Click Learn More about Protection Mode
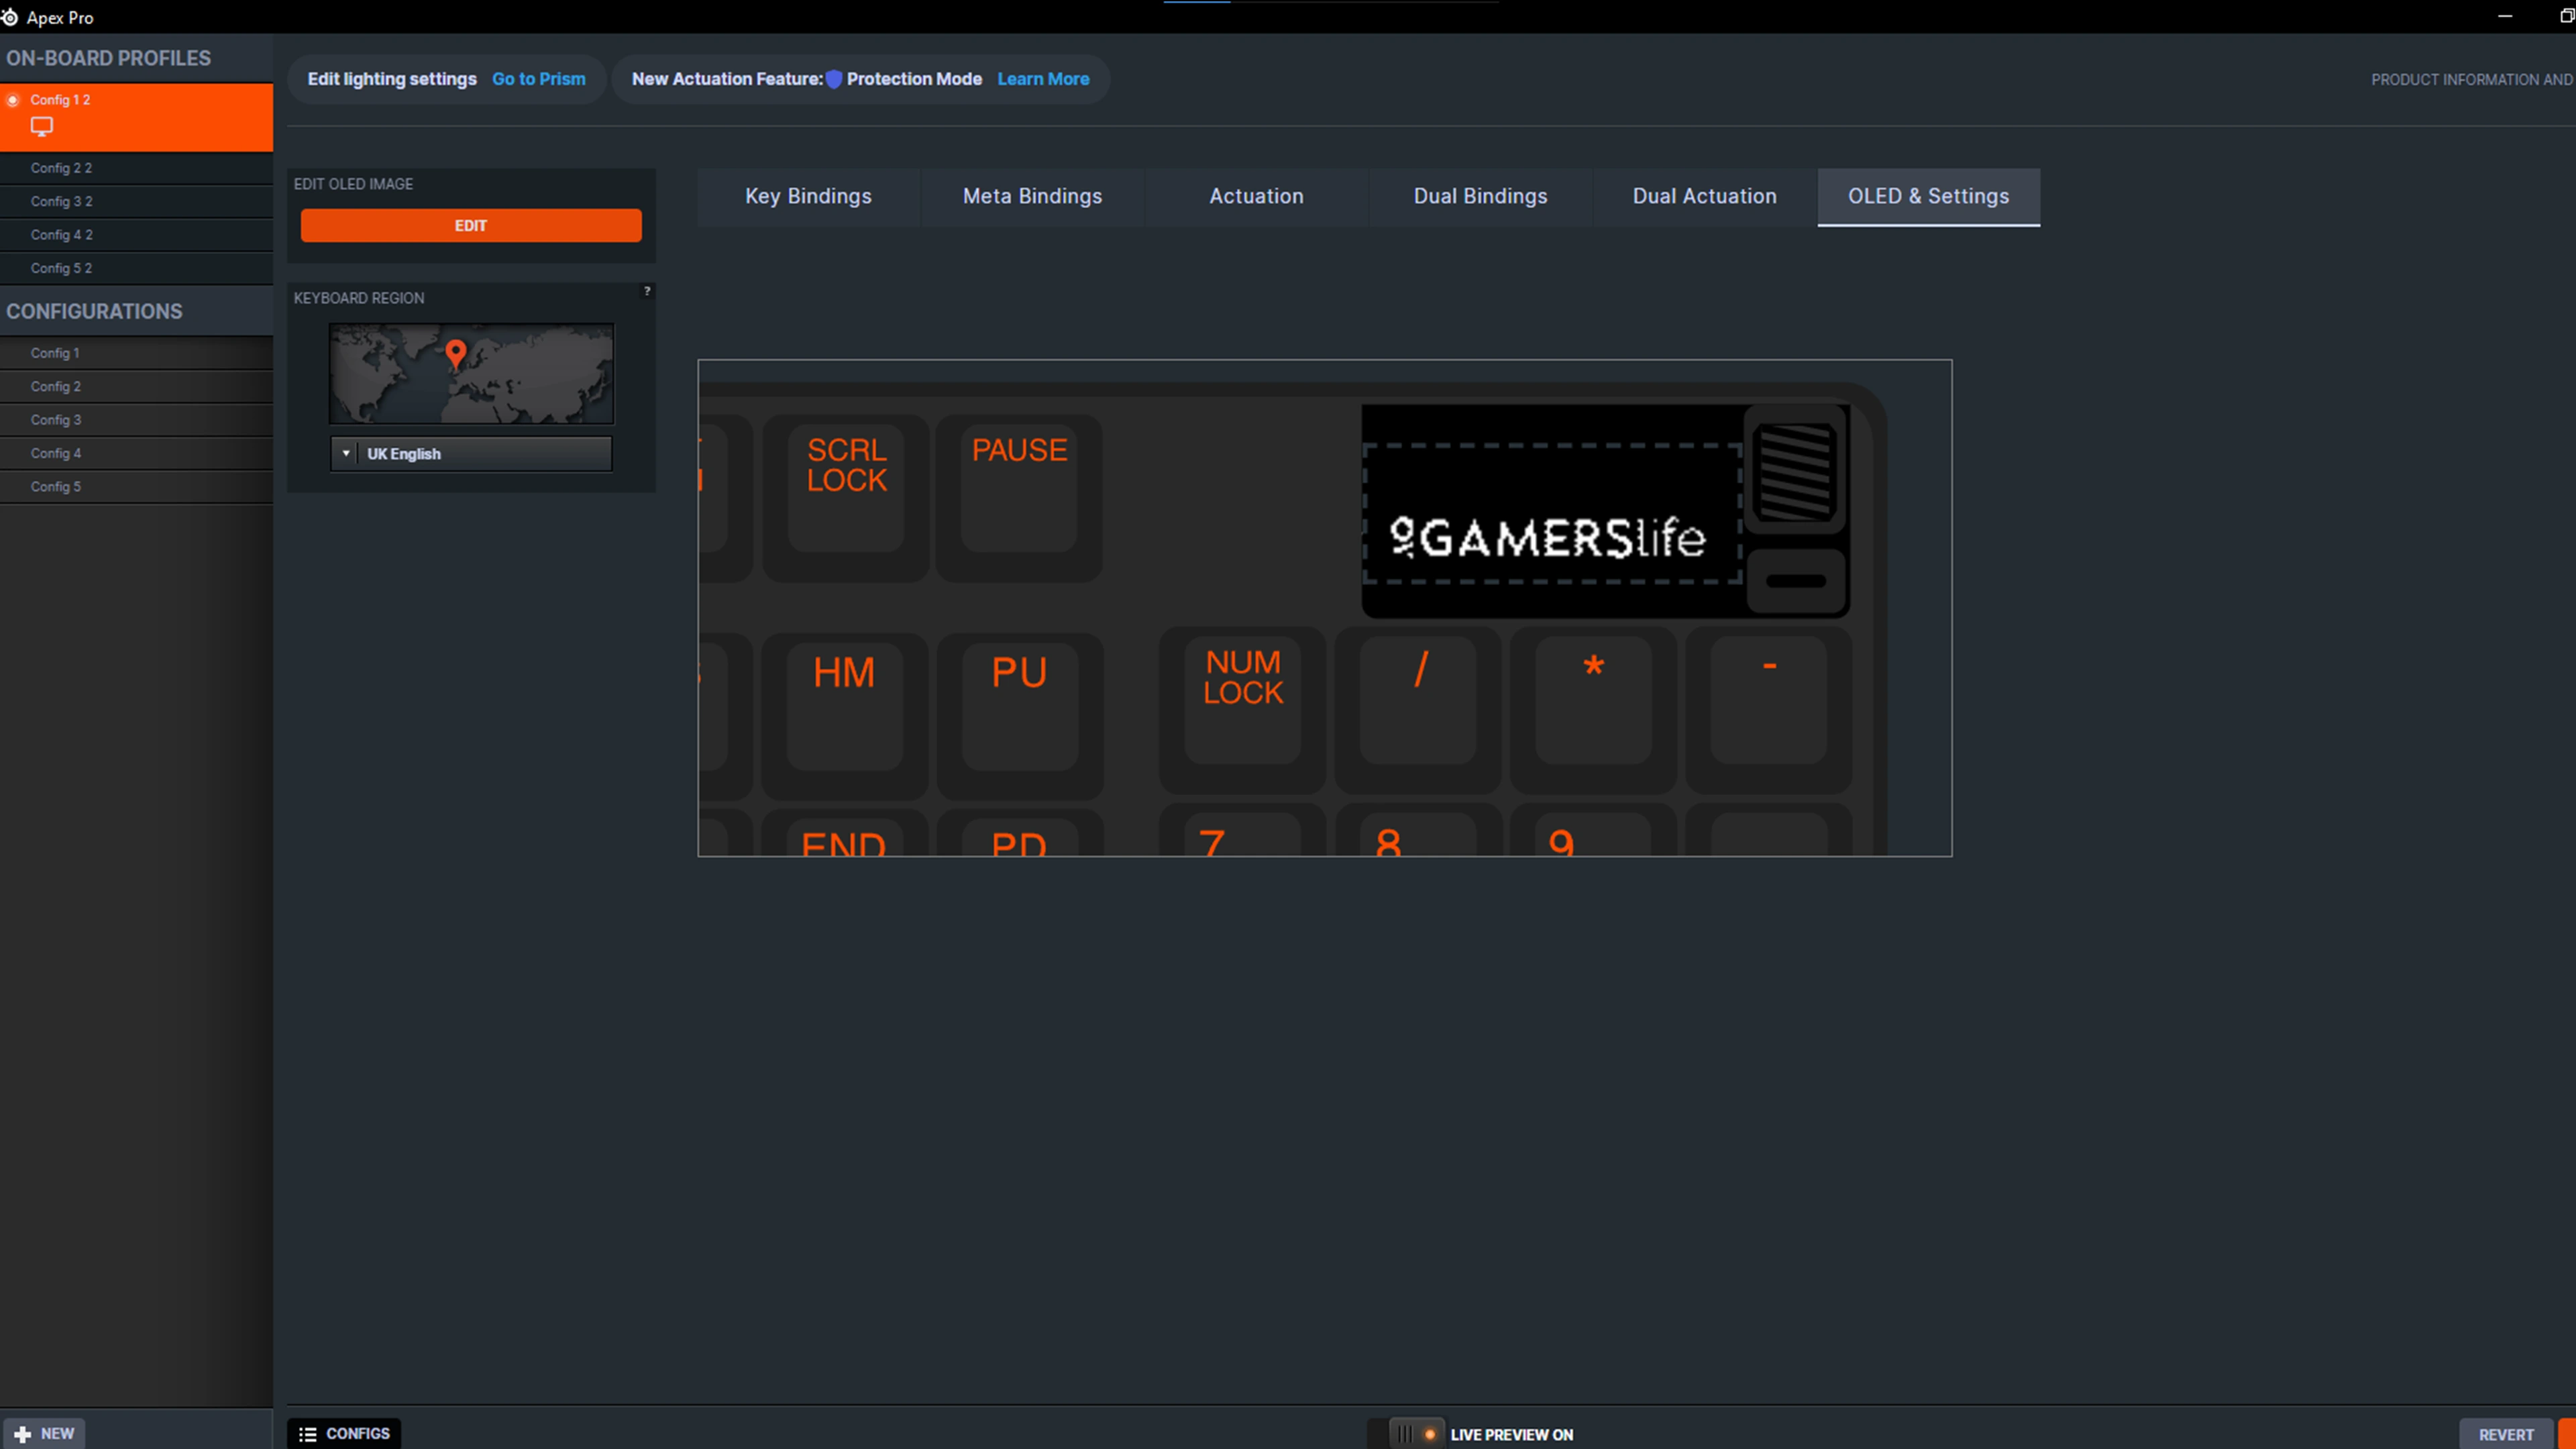Image resolution: width=2576 pixels, height=1449 pixels. point(1042,79)
